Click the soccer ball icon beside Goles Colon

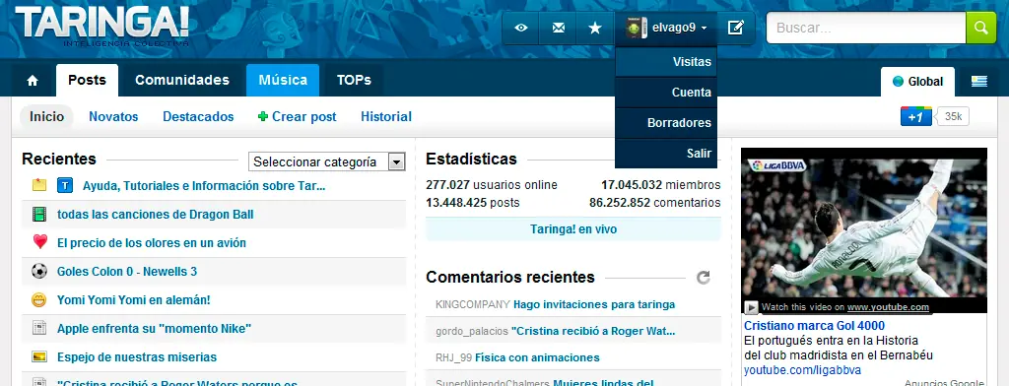(39, 271)
